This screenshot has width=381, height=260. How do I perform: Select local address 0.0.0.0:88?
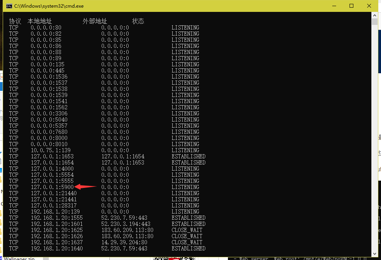(x=46, y=52)
